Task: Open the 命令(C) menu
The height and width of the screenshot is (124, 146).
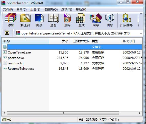Action: coord(21,10)
